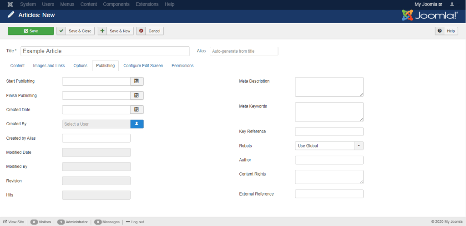Screen dimensions: 466x226
Task: Click the Select a User text box
Action: (x=96, y=124)
